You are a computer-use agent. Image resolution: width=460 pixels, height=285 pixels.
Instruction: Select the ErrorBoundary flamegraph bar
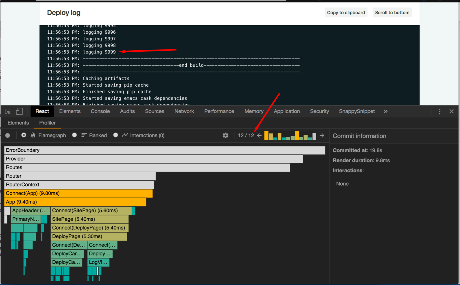[x=164, y=150]
